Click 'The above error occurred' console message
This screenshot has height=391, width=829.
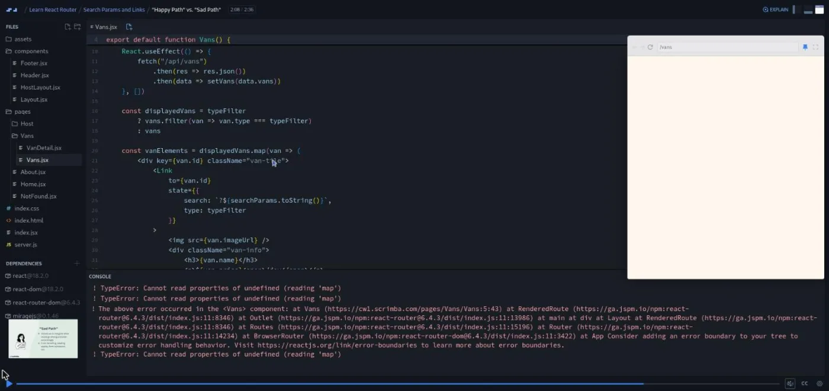pos(455,327)
